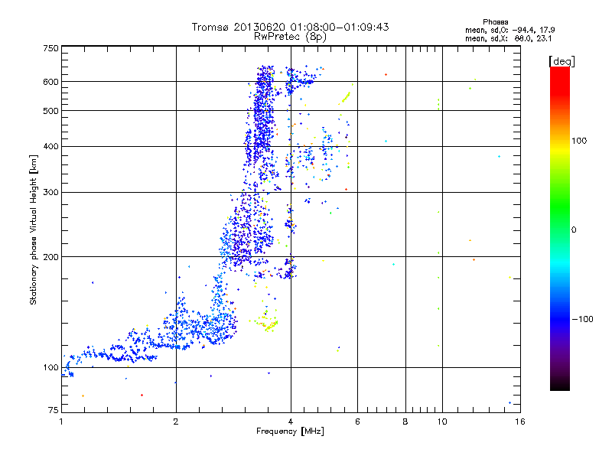Viewport: 612px width, 459px height.
Task: Click the x-axis tick label "2"
Action: [176, 422]
